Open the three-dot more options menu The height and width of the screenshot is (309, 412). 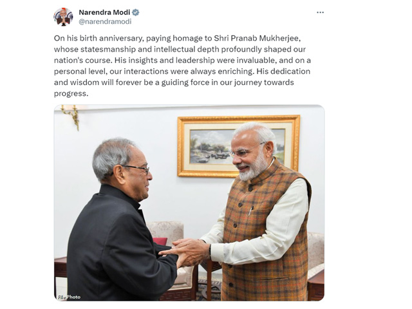pos(320,12)
